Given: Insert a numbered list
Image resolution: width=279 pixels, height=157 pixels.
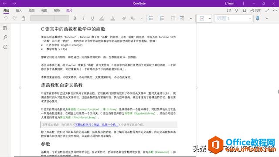Looking at the screenshot, I should point(162,18).
